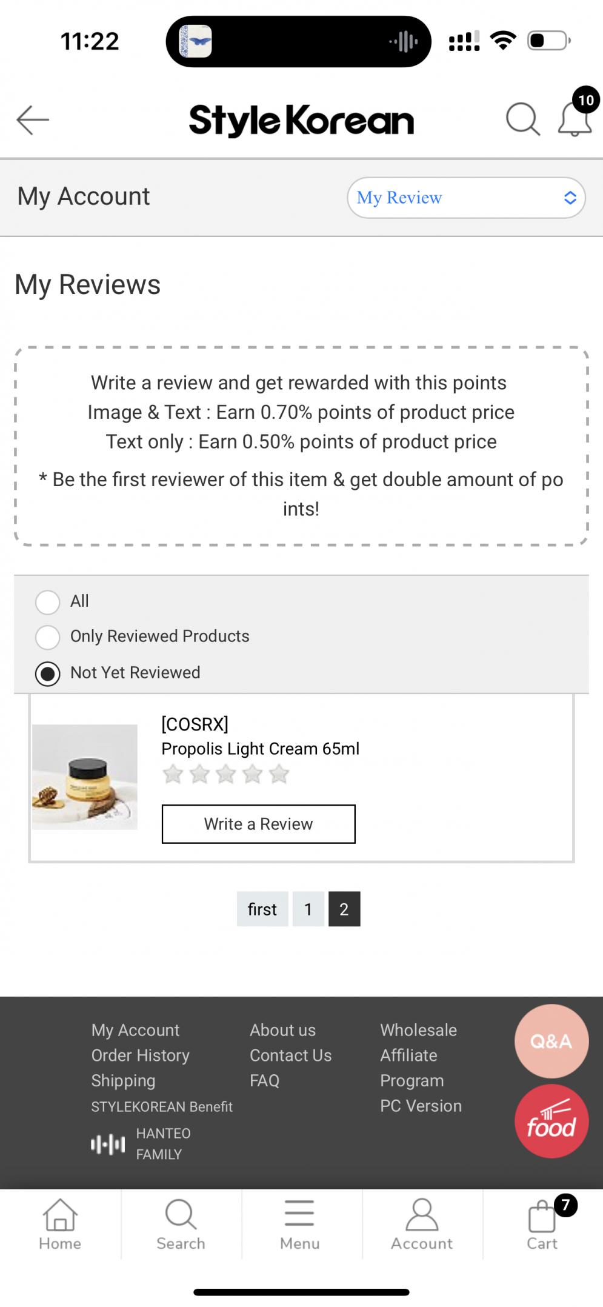Click the Write a Review button
Screen dimensions: 603x1307
point(258,824)
